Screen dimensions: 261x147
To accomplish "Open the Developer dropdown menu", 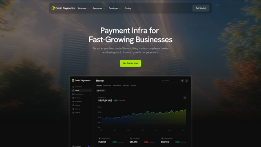I will coord(115,8).
